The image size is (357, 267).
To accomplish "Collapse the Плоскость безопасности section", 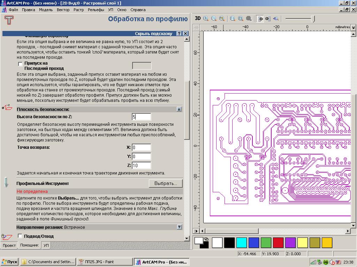I will tap(179, 110).
